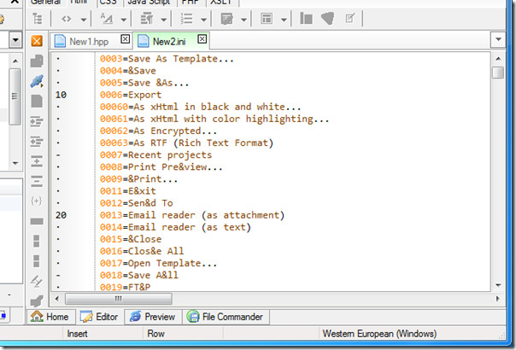Click the outdent-left lines icon
Viewport: 516px width, 350px height.
click(x=37, y=142)
